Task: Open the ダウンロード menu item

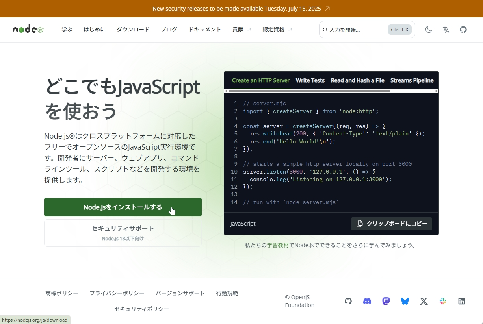Action: 133,30
